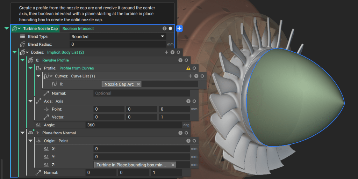
Task: Collapse the Axis section
Action: 30,101
